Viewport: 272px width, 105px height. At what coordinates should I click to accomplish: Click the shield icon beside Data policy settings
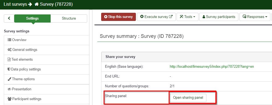click(x=9, y=69)
